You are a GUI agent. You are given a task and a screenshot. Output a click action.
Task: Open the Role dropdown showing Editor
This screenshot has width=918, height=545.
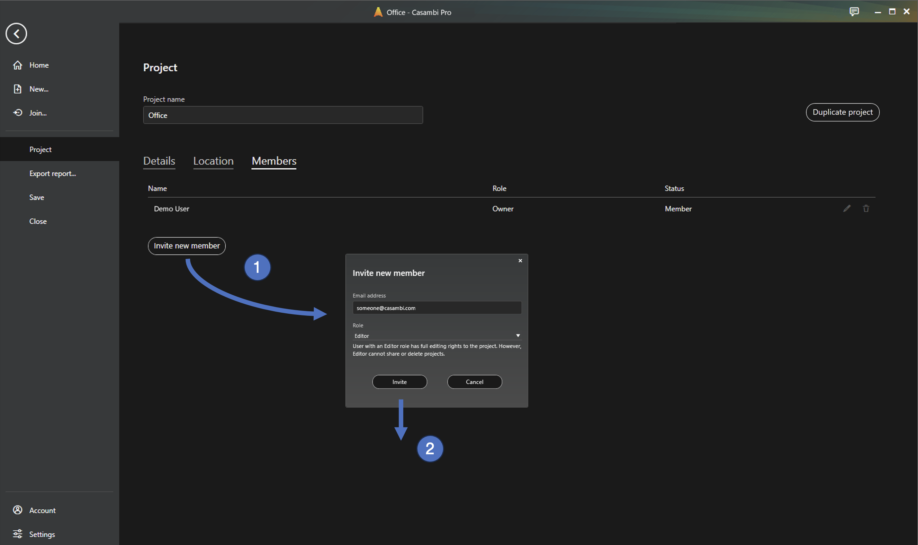(x=436, y=335)
